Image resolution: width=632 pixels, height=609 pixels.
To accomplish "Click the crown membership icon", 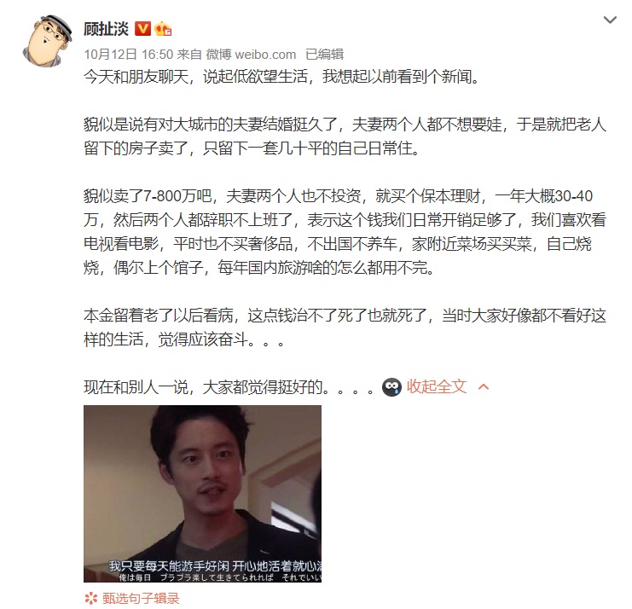I will pos(163,29).
